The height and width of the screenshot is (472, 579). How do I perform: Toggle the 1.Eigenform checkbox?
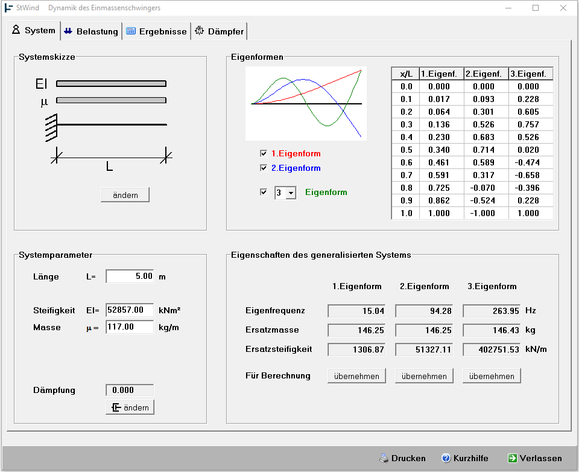click(264, 153)
